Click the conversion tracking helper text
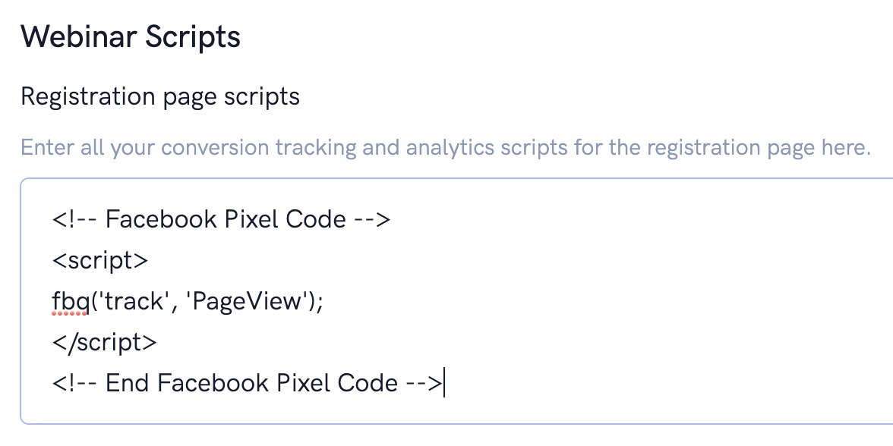893x446 pixels. (445, 146)
